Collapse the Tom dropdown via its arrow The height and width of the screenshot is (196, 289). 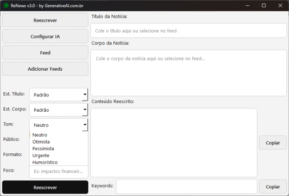[85, 125]
